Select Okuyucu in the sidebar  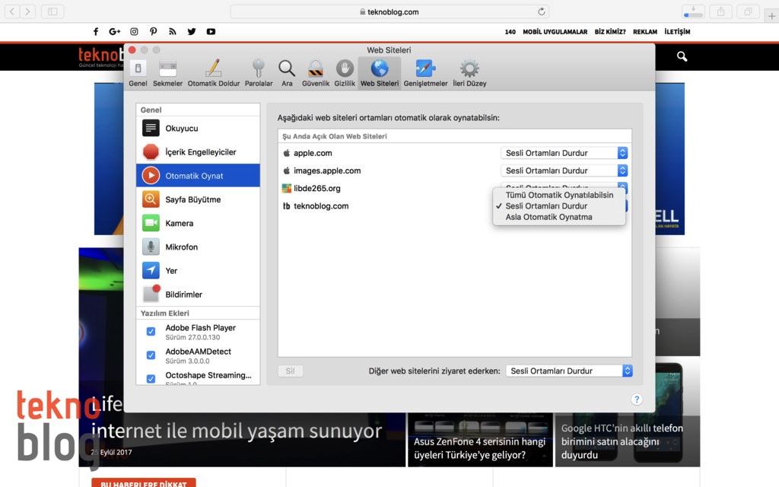click(198, 128)
